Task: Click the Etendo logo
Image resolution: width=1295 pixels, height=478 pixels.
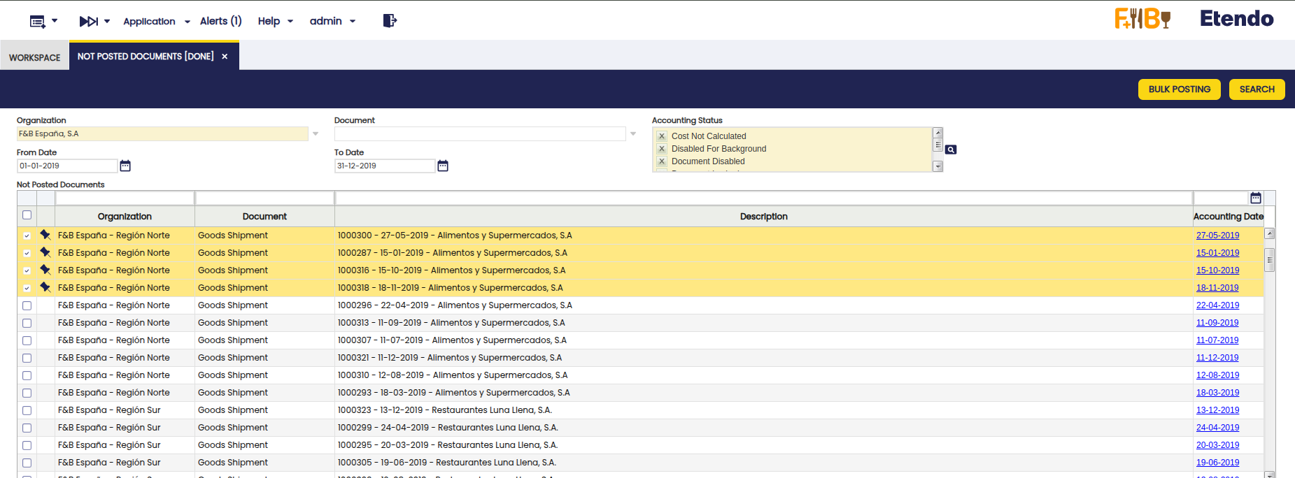Action: (1237, 19)
